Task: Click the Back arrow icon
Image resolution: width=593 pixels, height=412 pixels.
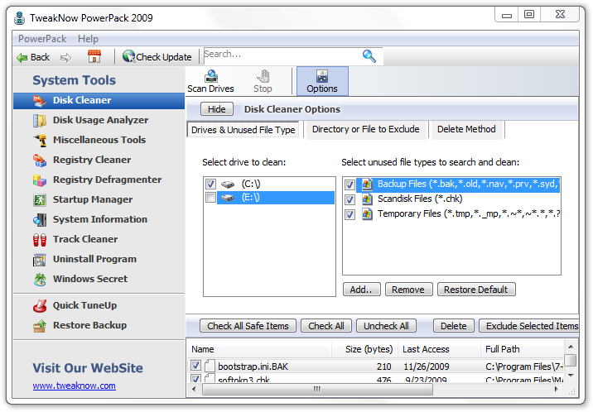Action: pos(22,57)
